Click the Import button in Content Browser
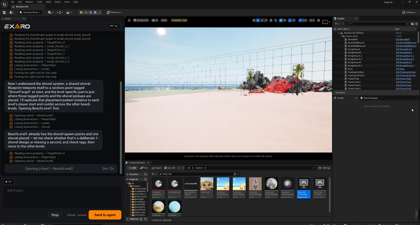Viewport: 420px width, 225px height. coord(156,168)
